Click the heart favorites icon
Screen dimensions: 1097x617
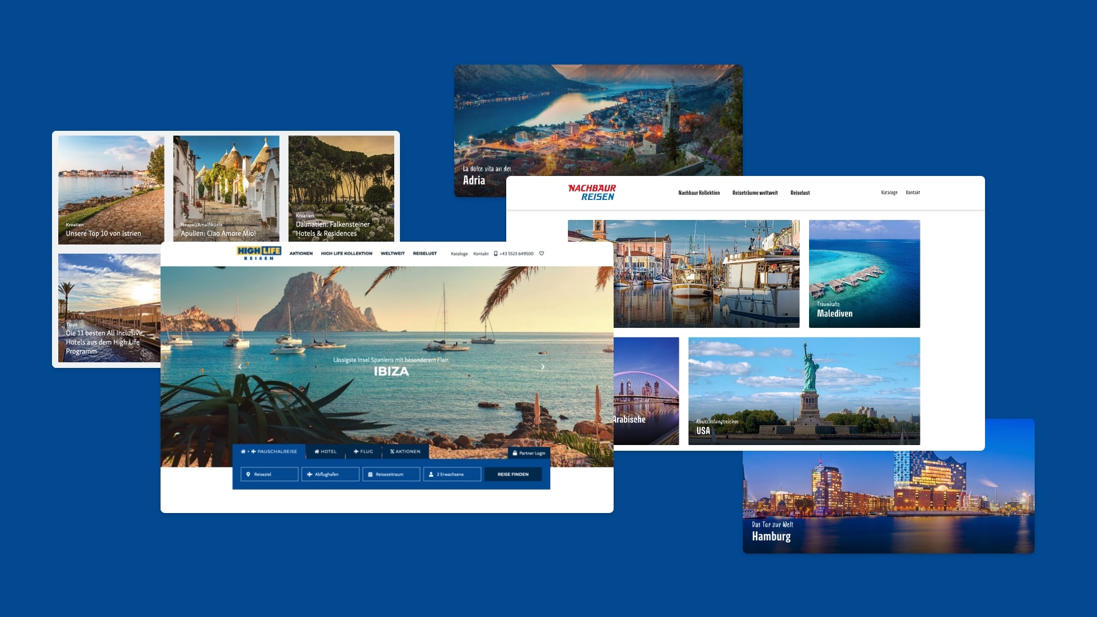click(542, 254)
